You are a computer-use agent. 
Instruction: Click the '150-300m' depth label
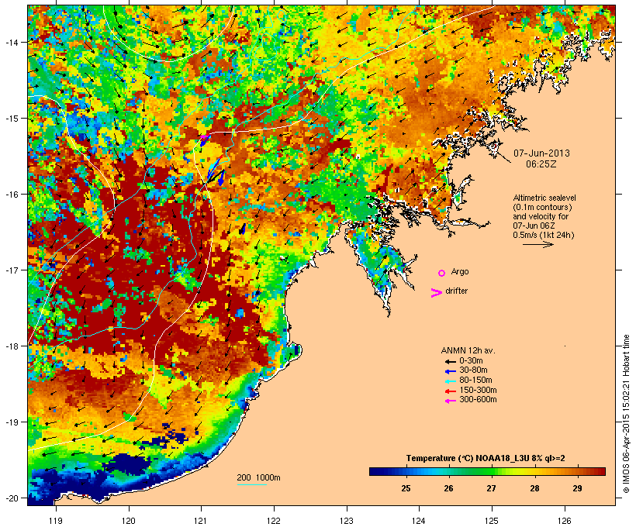point(478,390)
